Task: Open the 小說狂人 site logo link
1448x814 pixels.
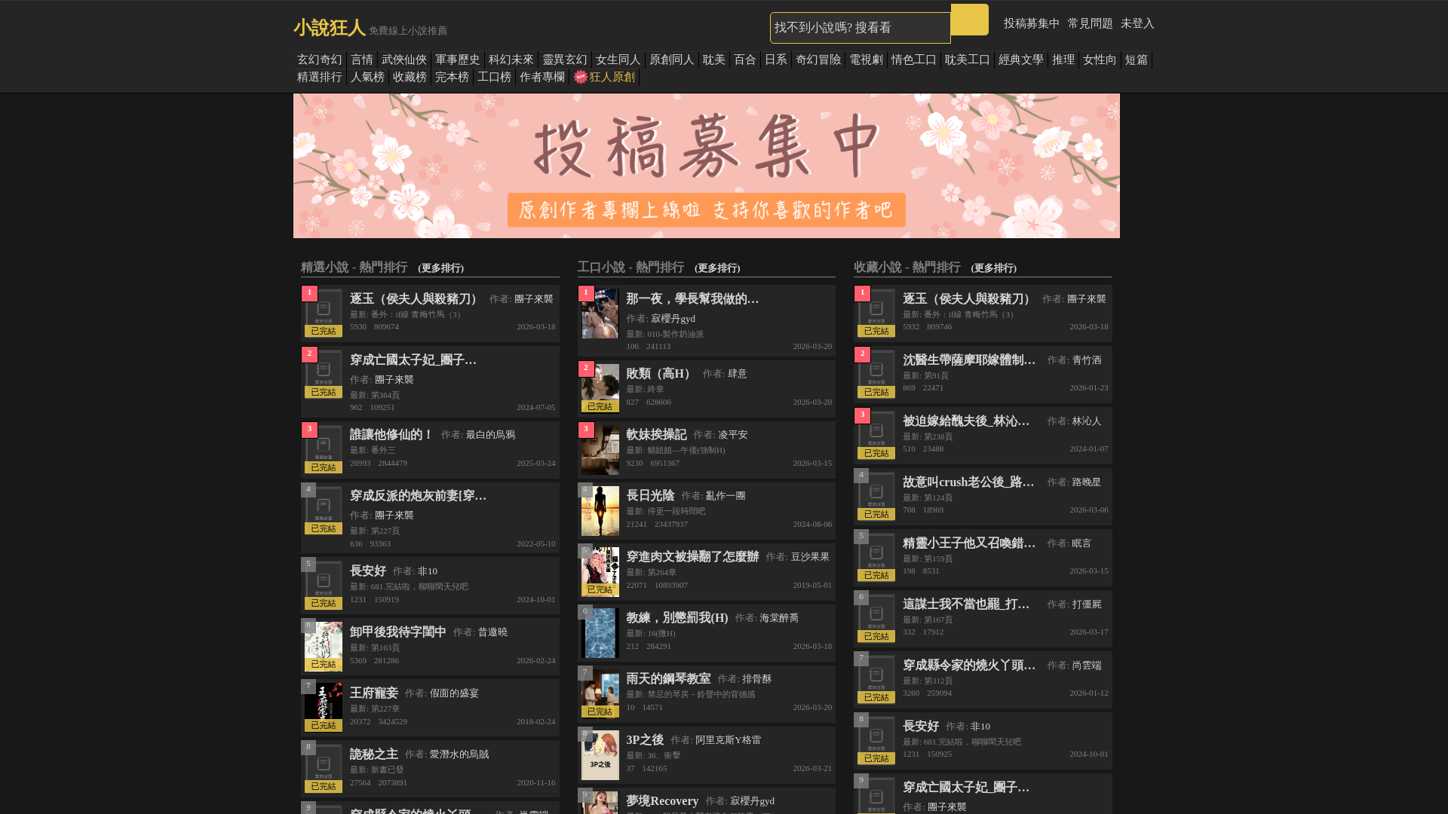Action: (329, 28)
